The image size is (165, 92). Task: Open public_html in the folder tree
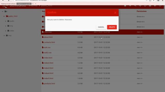click(x=13, y=16)
